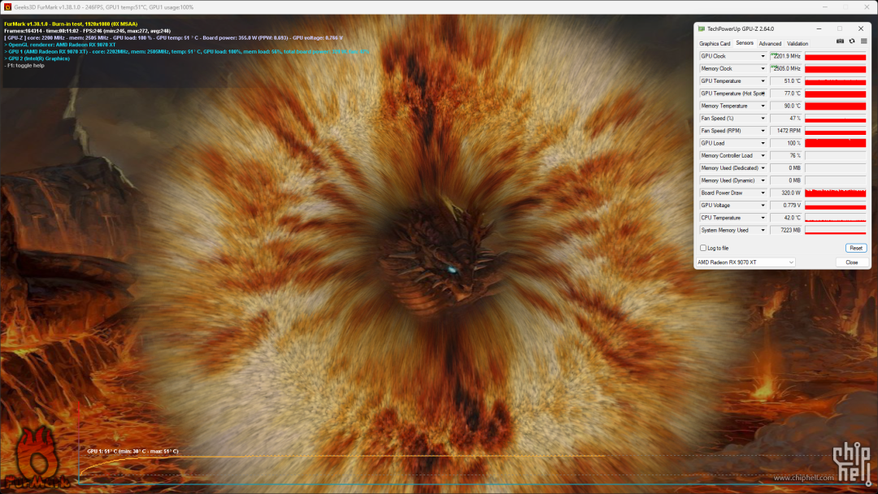Click the Reset button in GPU-Z
The height and width of the screenshot is (494, 878).
coord(855,248)
